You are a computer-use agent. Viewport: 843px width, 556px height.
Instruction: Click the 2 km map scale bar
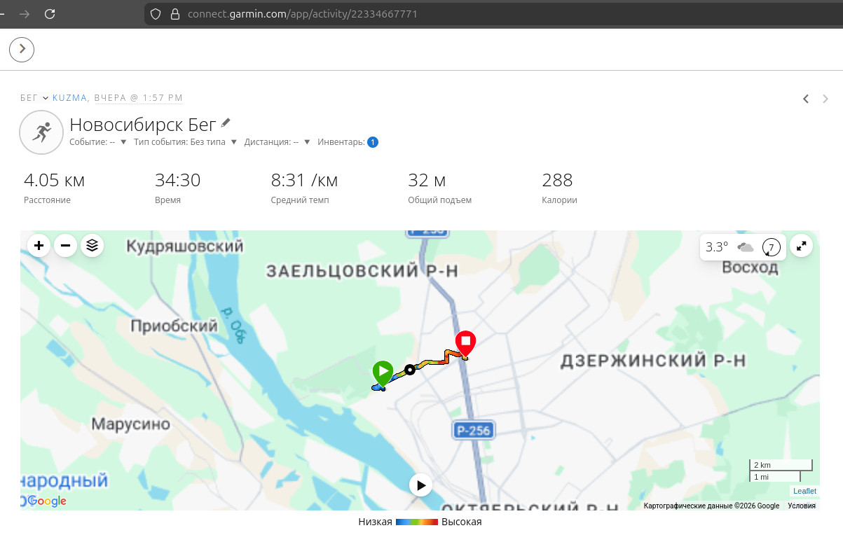coord(781,465)
